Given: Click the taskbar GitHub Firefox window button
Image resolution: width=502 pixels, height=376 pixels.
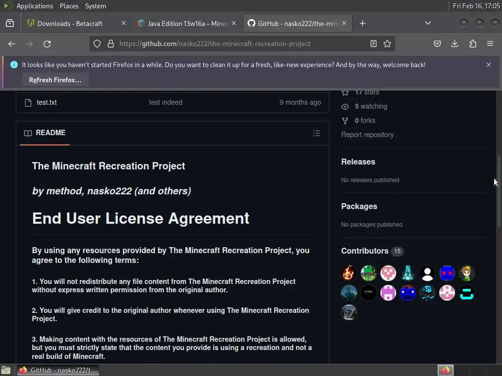Looking at the screenshot, I should (x=58, y=370).
